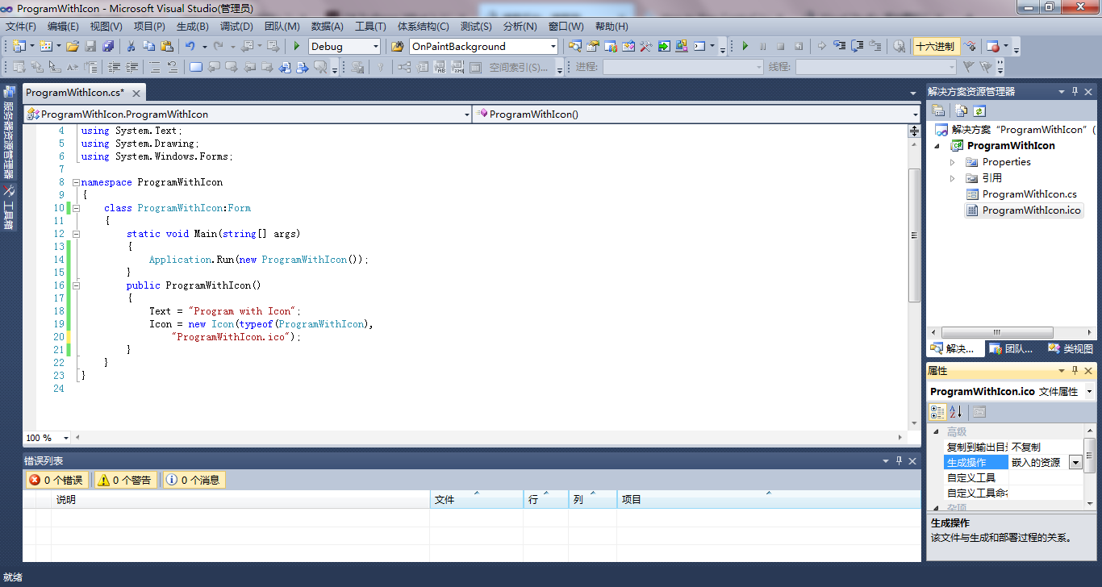Select ProgramWithIcon.cs in Solution Explorer
The width and height of the screenshot is (1102, 587).
[1029, 194]
